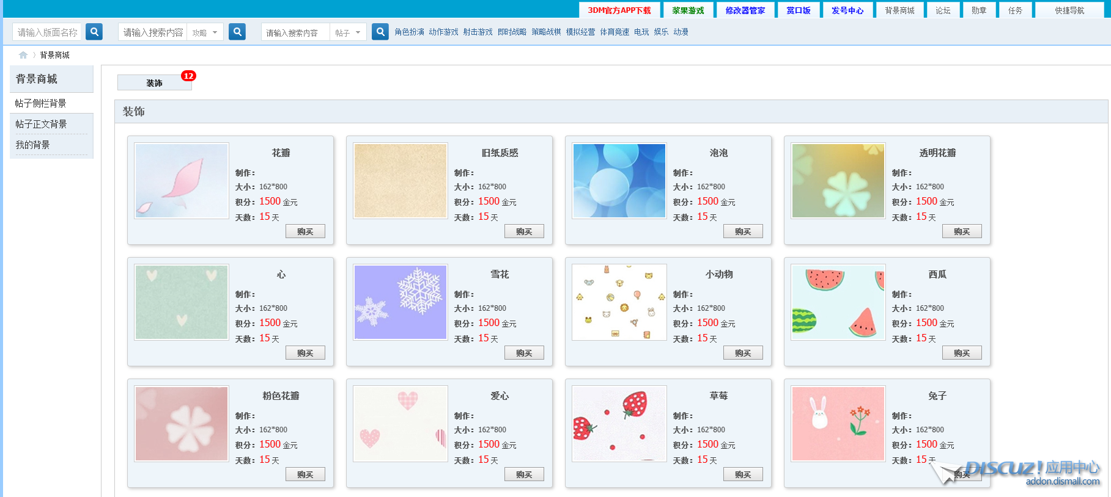Image resolution: width=1111 pixels, height=497 pixels.
Task: Buy the 泡泡 background
Action: 743,231
